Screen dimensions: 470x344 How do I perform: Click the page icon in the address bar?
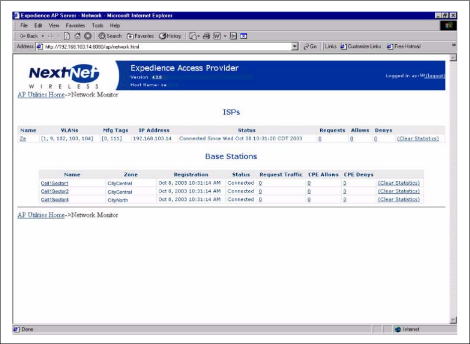[40, 47]
